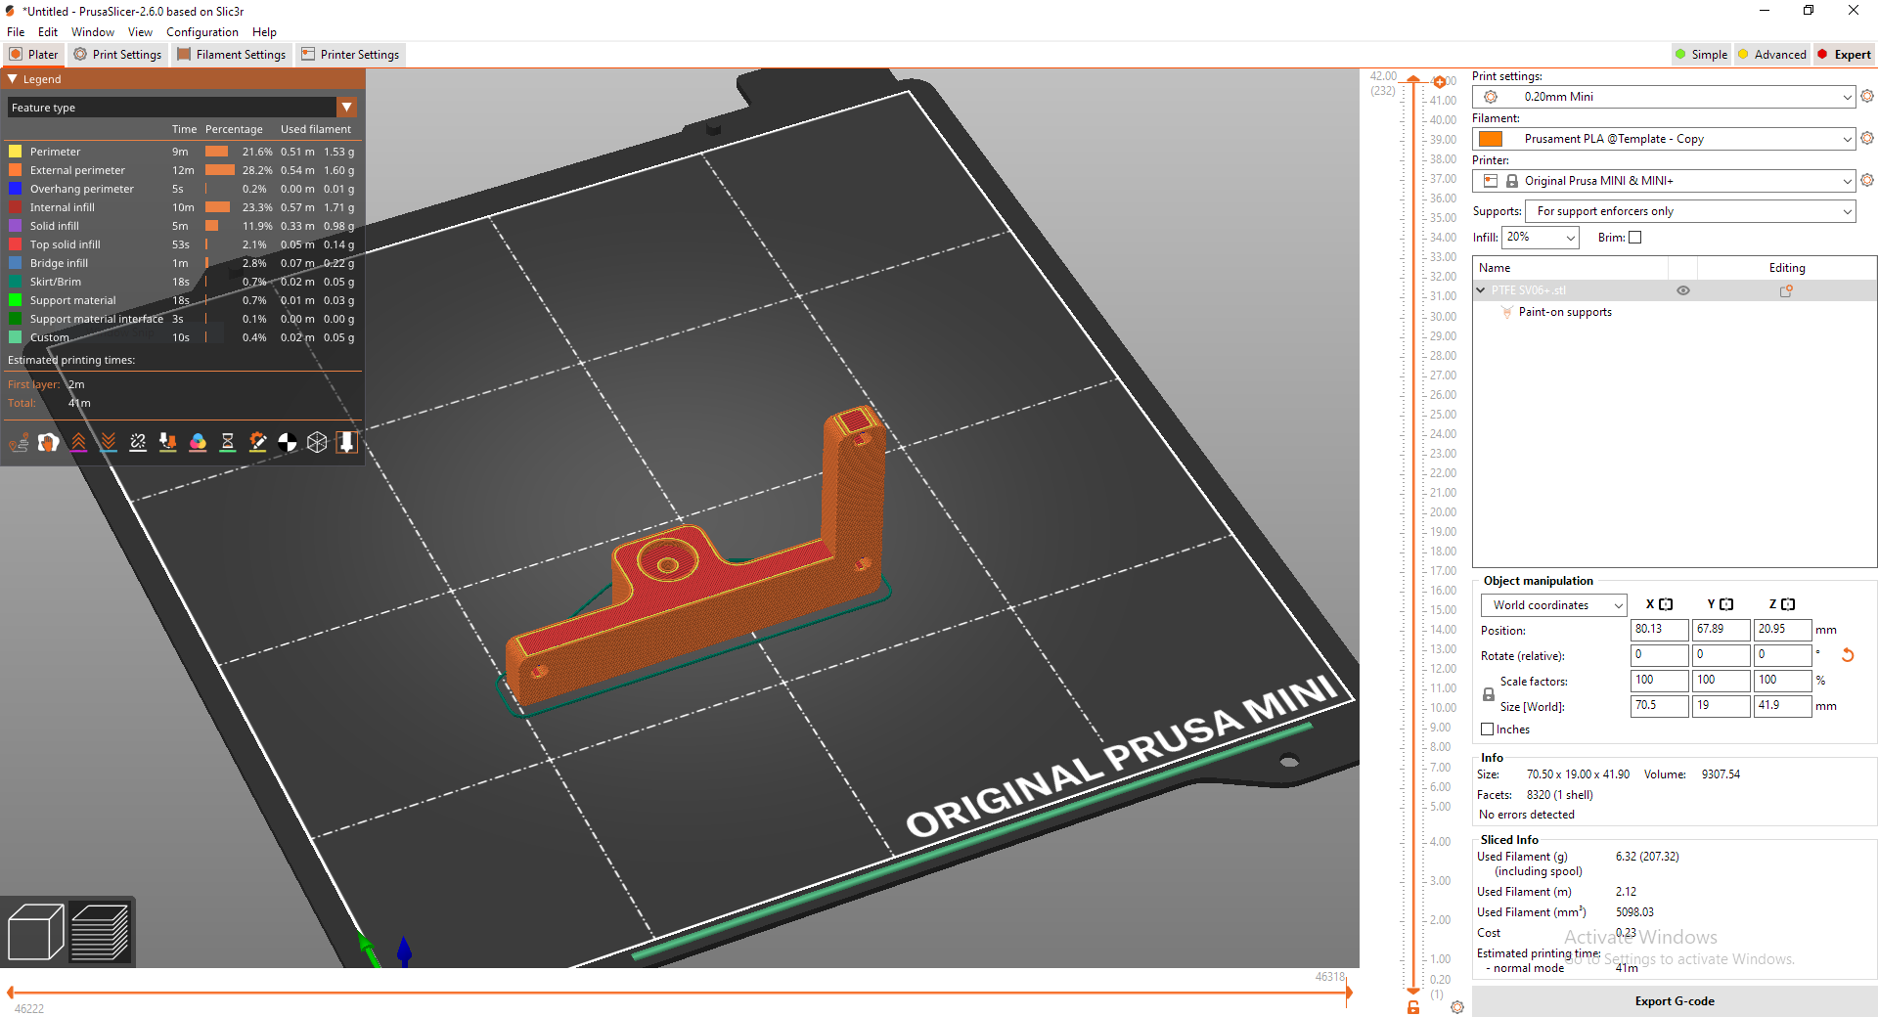Open filament settings gear beside Prusament PLA
The width and height of the screenshot is (1878, 1017).
coord(1867,138)
